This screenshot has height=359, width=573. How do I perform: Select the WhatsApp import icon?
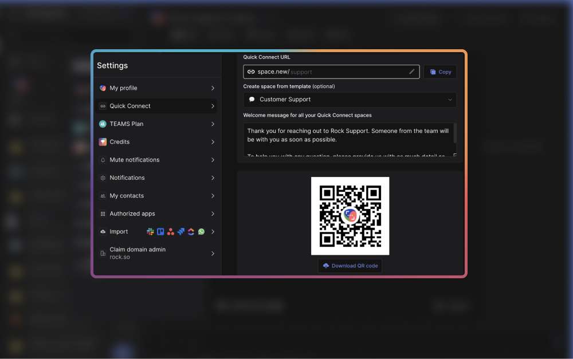201,231
